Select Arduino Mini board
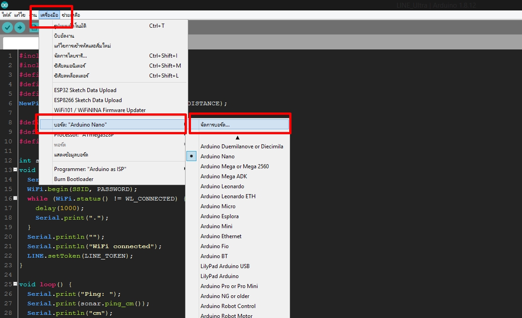 tap(216, 226)
